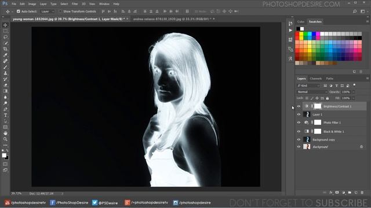Screen dimensions: 371x208
Task: Click the Fill 100% value field
Action: [346, 98]
